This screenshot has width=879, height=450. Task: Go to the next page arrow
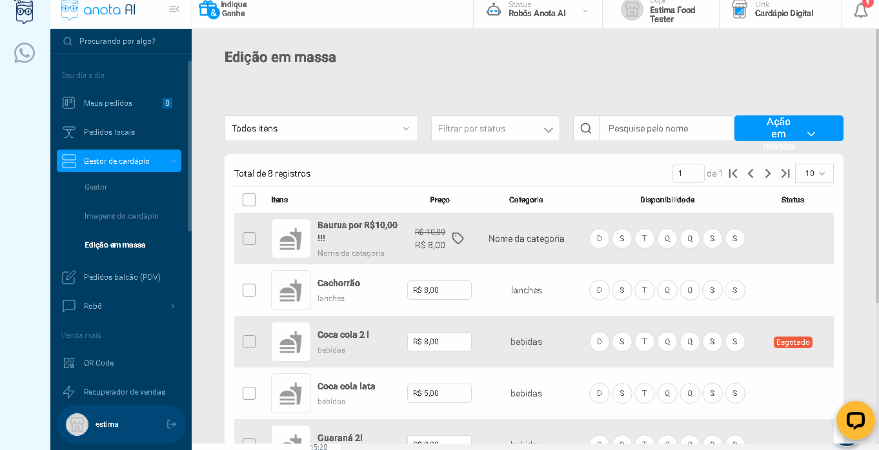[768, 173]
